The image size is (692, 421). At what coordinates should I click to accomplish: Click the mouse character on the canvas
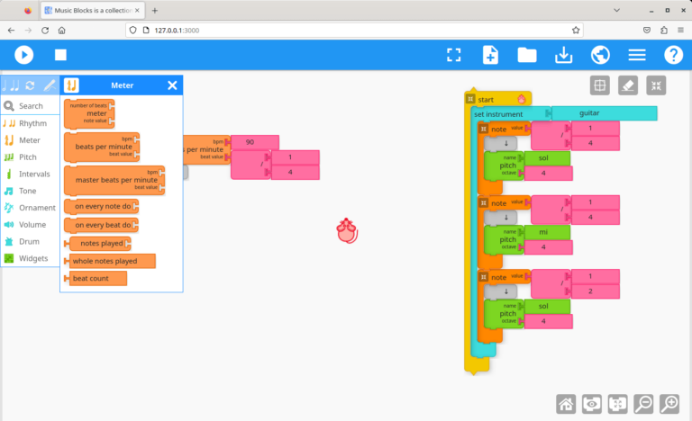pyautogui.click(x=347, y=230)
